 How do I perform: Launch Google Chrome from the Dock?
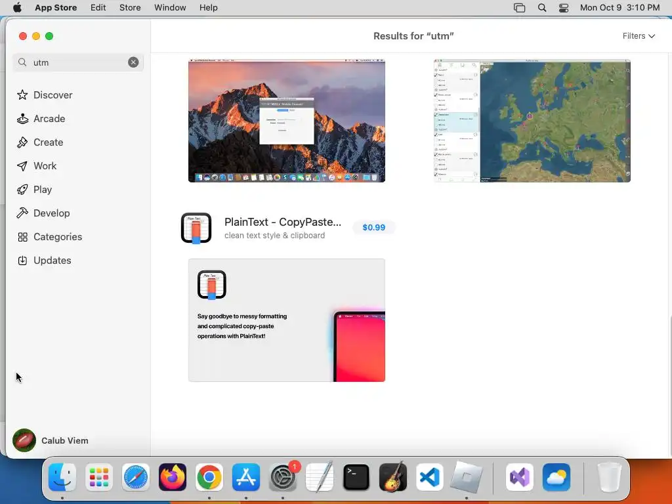click(x=209, y=477)
